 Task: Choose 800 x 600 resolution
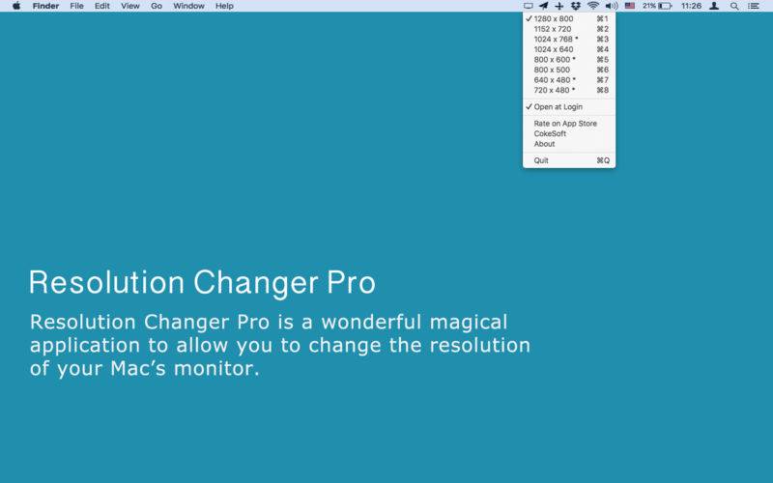(x=569, y=60)
